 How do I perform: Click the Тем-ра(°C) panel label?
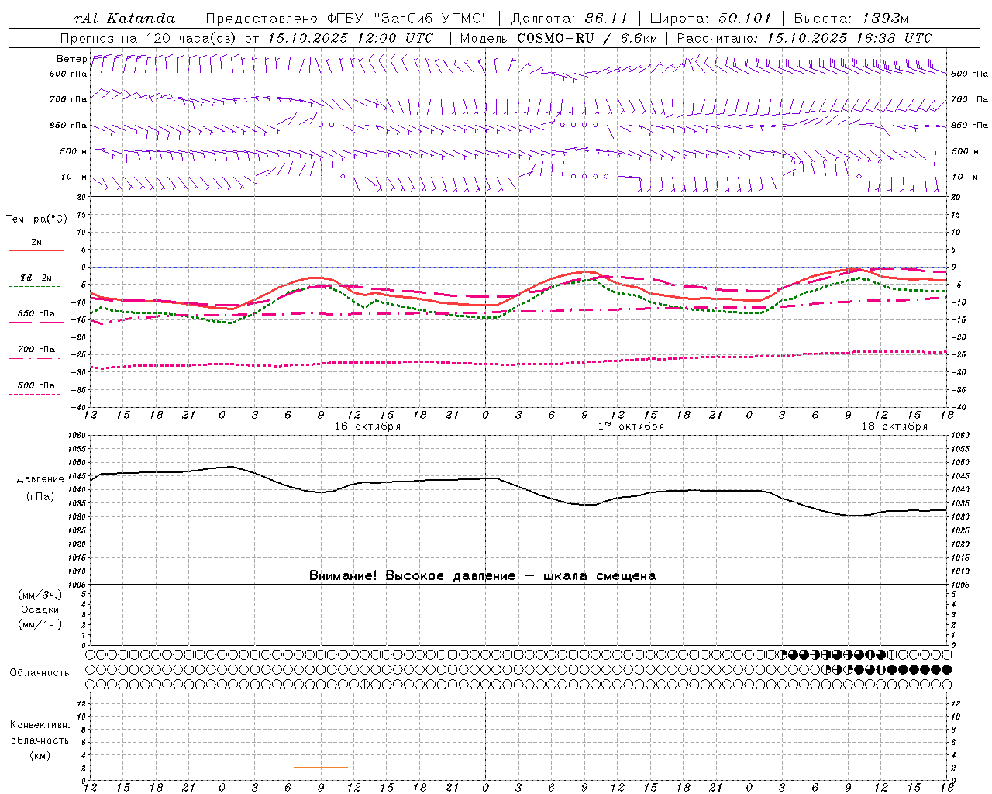click(36, 219)
